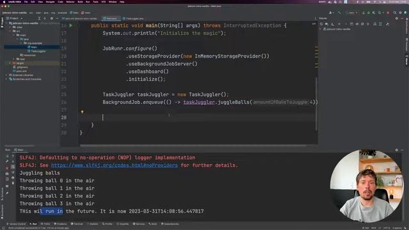
Task: Expand Scratches and Consoles node
Action: pyautogui.click(x=6, y=79)
